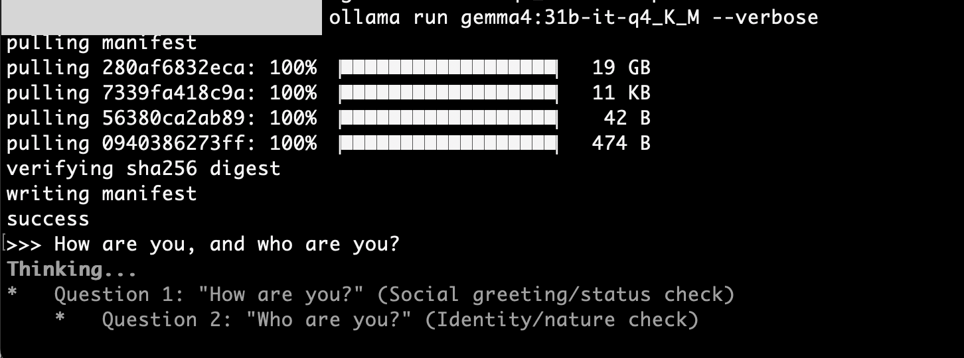Click the --verbose flag in the command
The height and width of the screenshot is (358, 964).
point(765,17)
